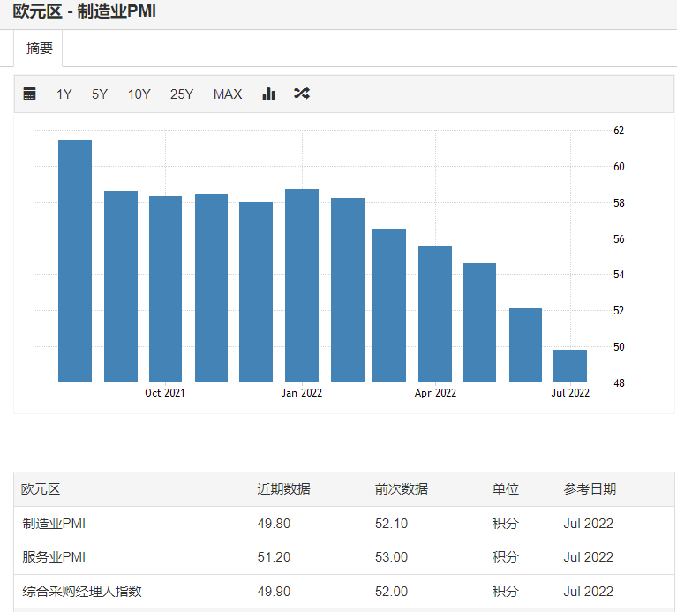677x612 pixels.
Task: Click the 参考日期 column header
Action: point(590,489)
